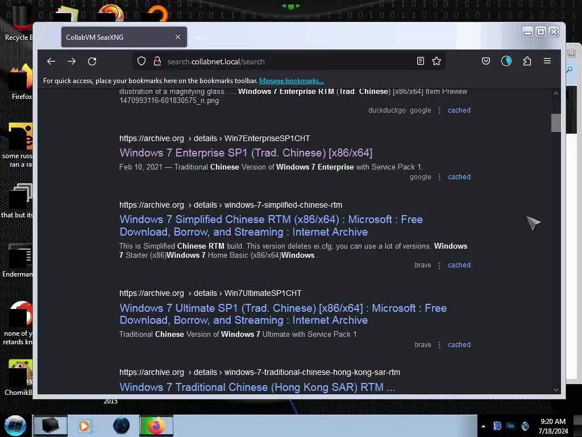Open the 'none of y' desktop icon

click(x=18, y=323)
